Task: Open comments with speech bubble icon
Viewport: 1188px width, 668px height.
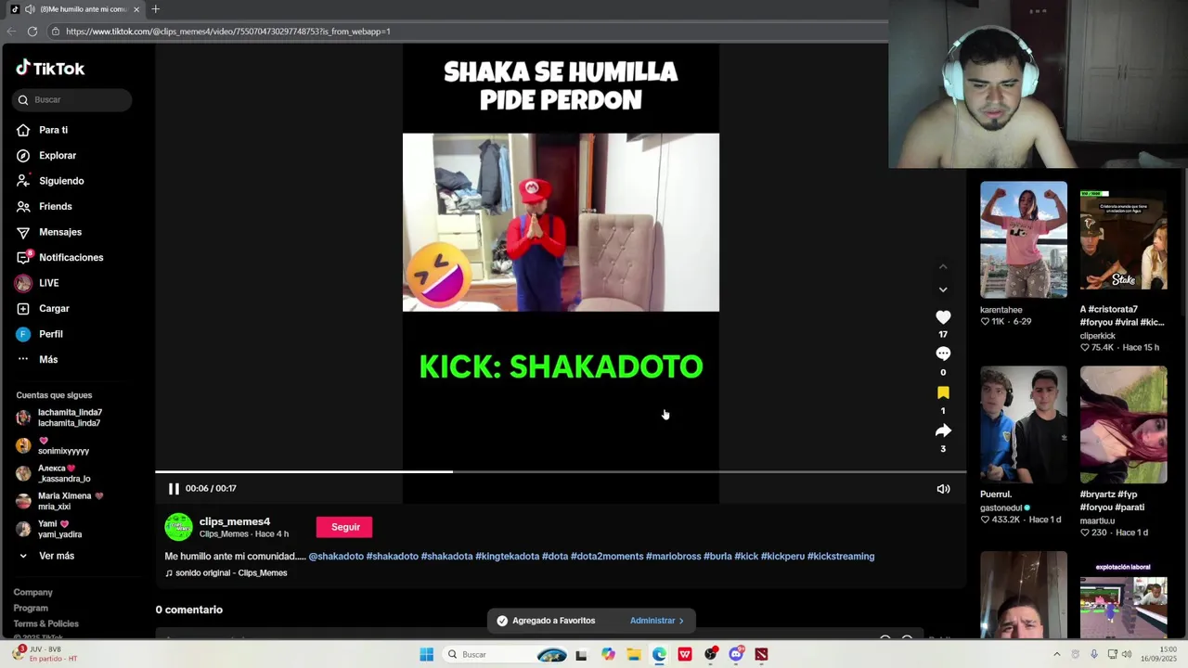Action: (943, 353)
